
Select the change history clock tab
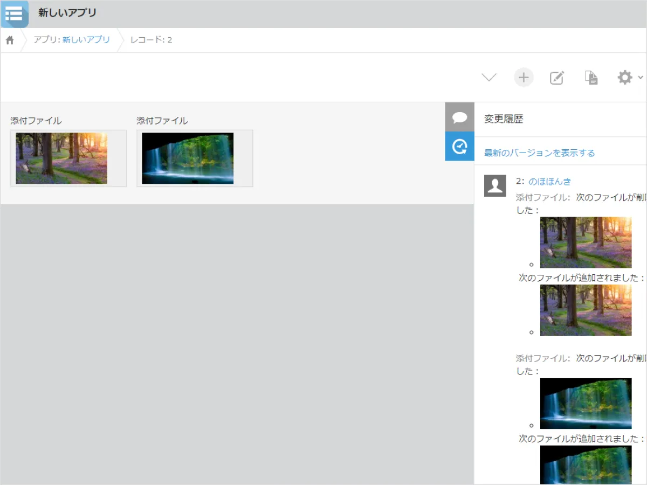point(459,147)
